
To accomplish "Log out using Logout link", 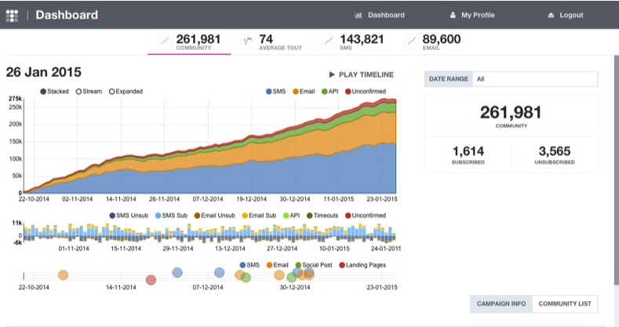I will point(566,16).
